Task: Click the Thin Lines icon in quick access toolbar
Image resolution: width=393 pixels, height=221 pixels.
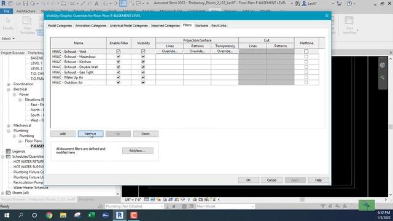Action: (x=123, y=4)
